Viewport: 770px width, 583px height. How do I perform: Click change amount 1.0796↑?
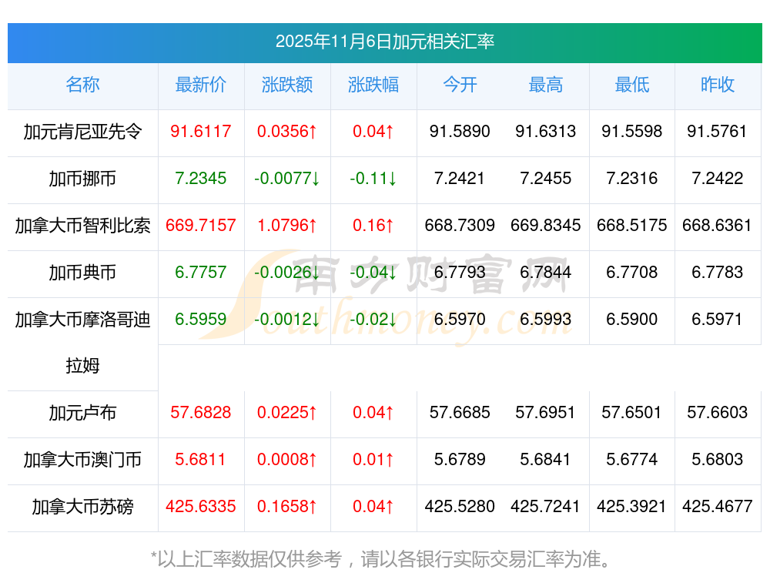tap(286, 226)
